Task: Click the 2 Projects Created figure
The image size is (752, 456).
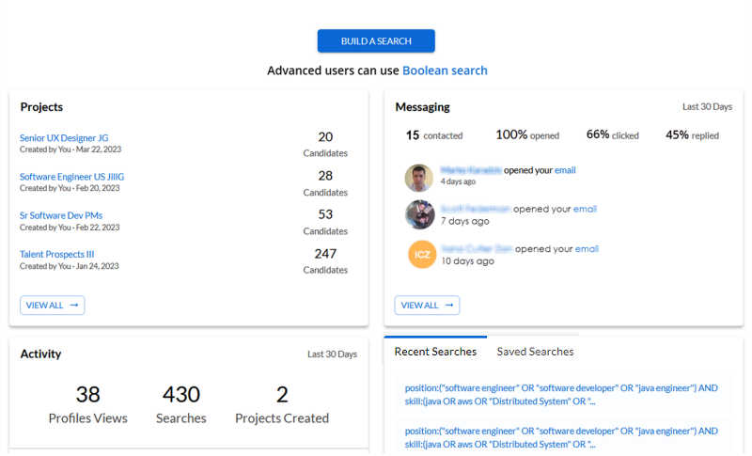Action: tap(282, 405)
